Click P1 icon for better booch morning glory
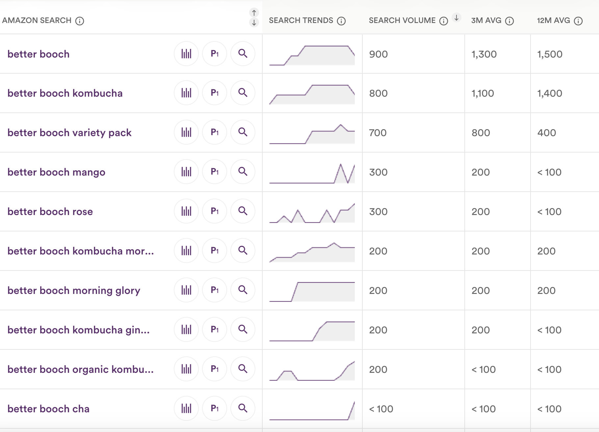The width and height of the screenshot is (599, 432). (215, 290)
